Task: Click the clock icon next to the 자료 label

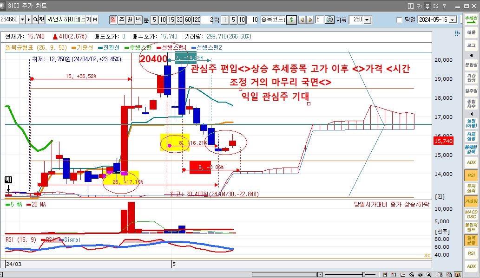Action: [x=329, y=20]
